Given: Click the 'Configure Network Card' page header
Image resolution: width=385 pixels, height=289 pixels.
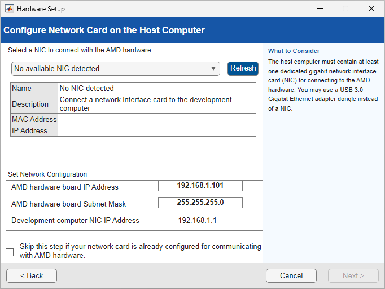Looking at the screenshot, I should [104, 30].
